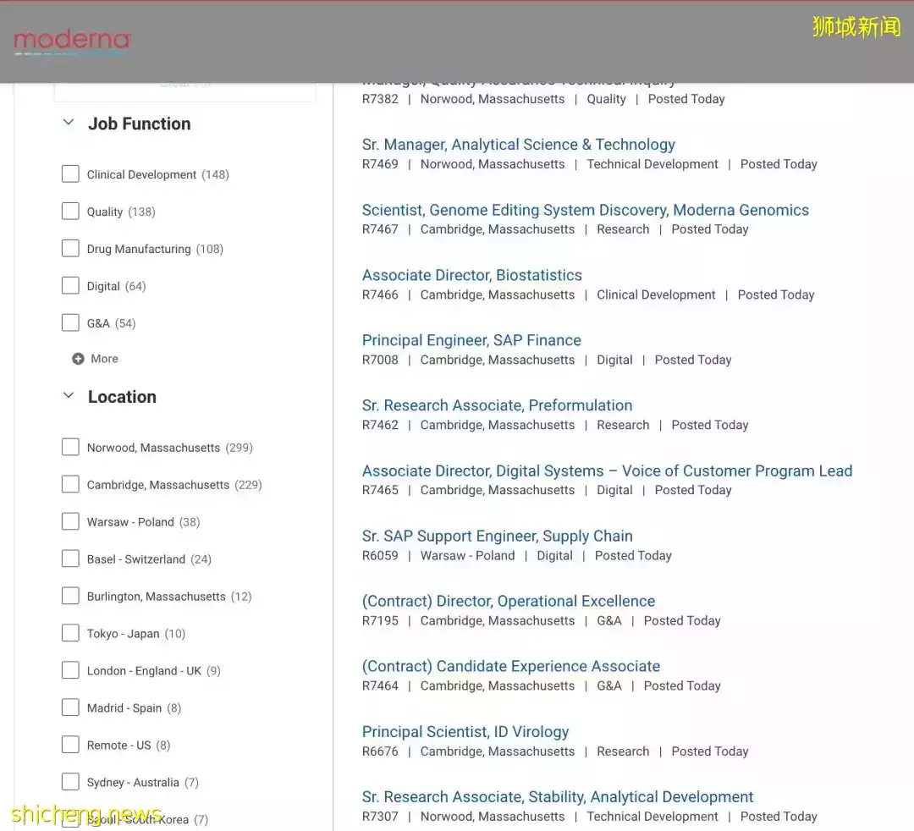Toggle Cambridge, Massachusetts location checkbox

70,485
